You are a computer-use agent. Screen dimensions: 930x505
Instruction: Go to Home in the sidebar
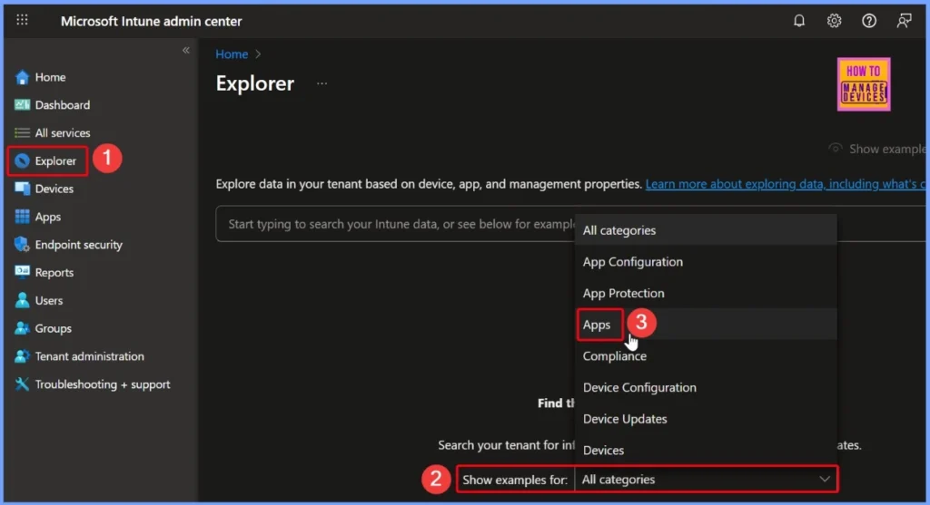point(50,78)
